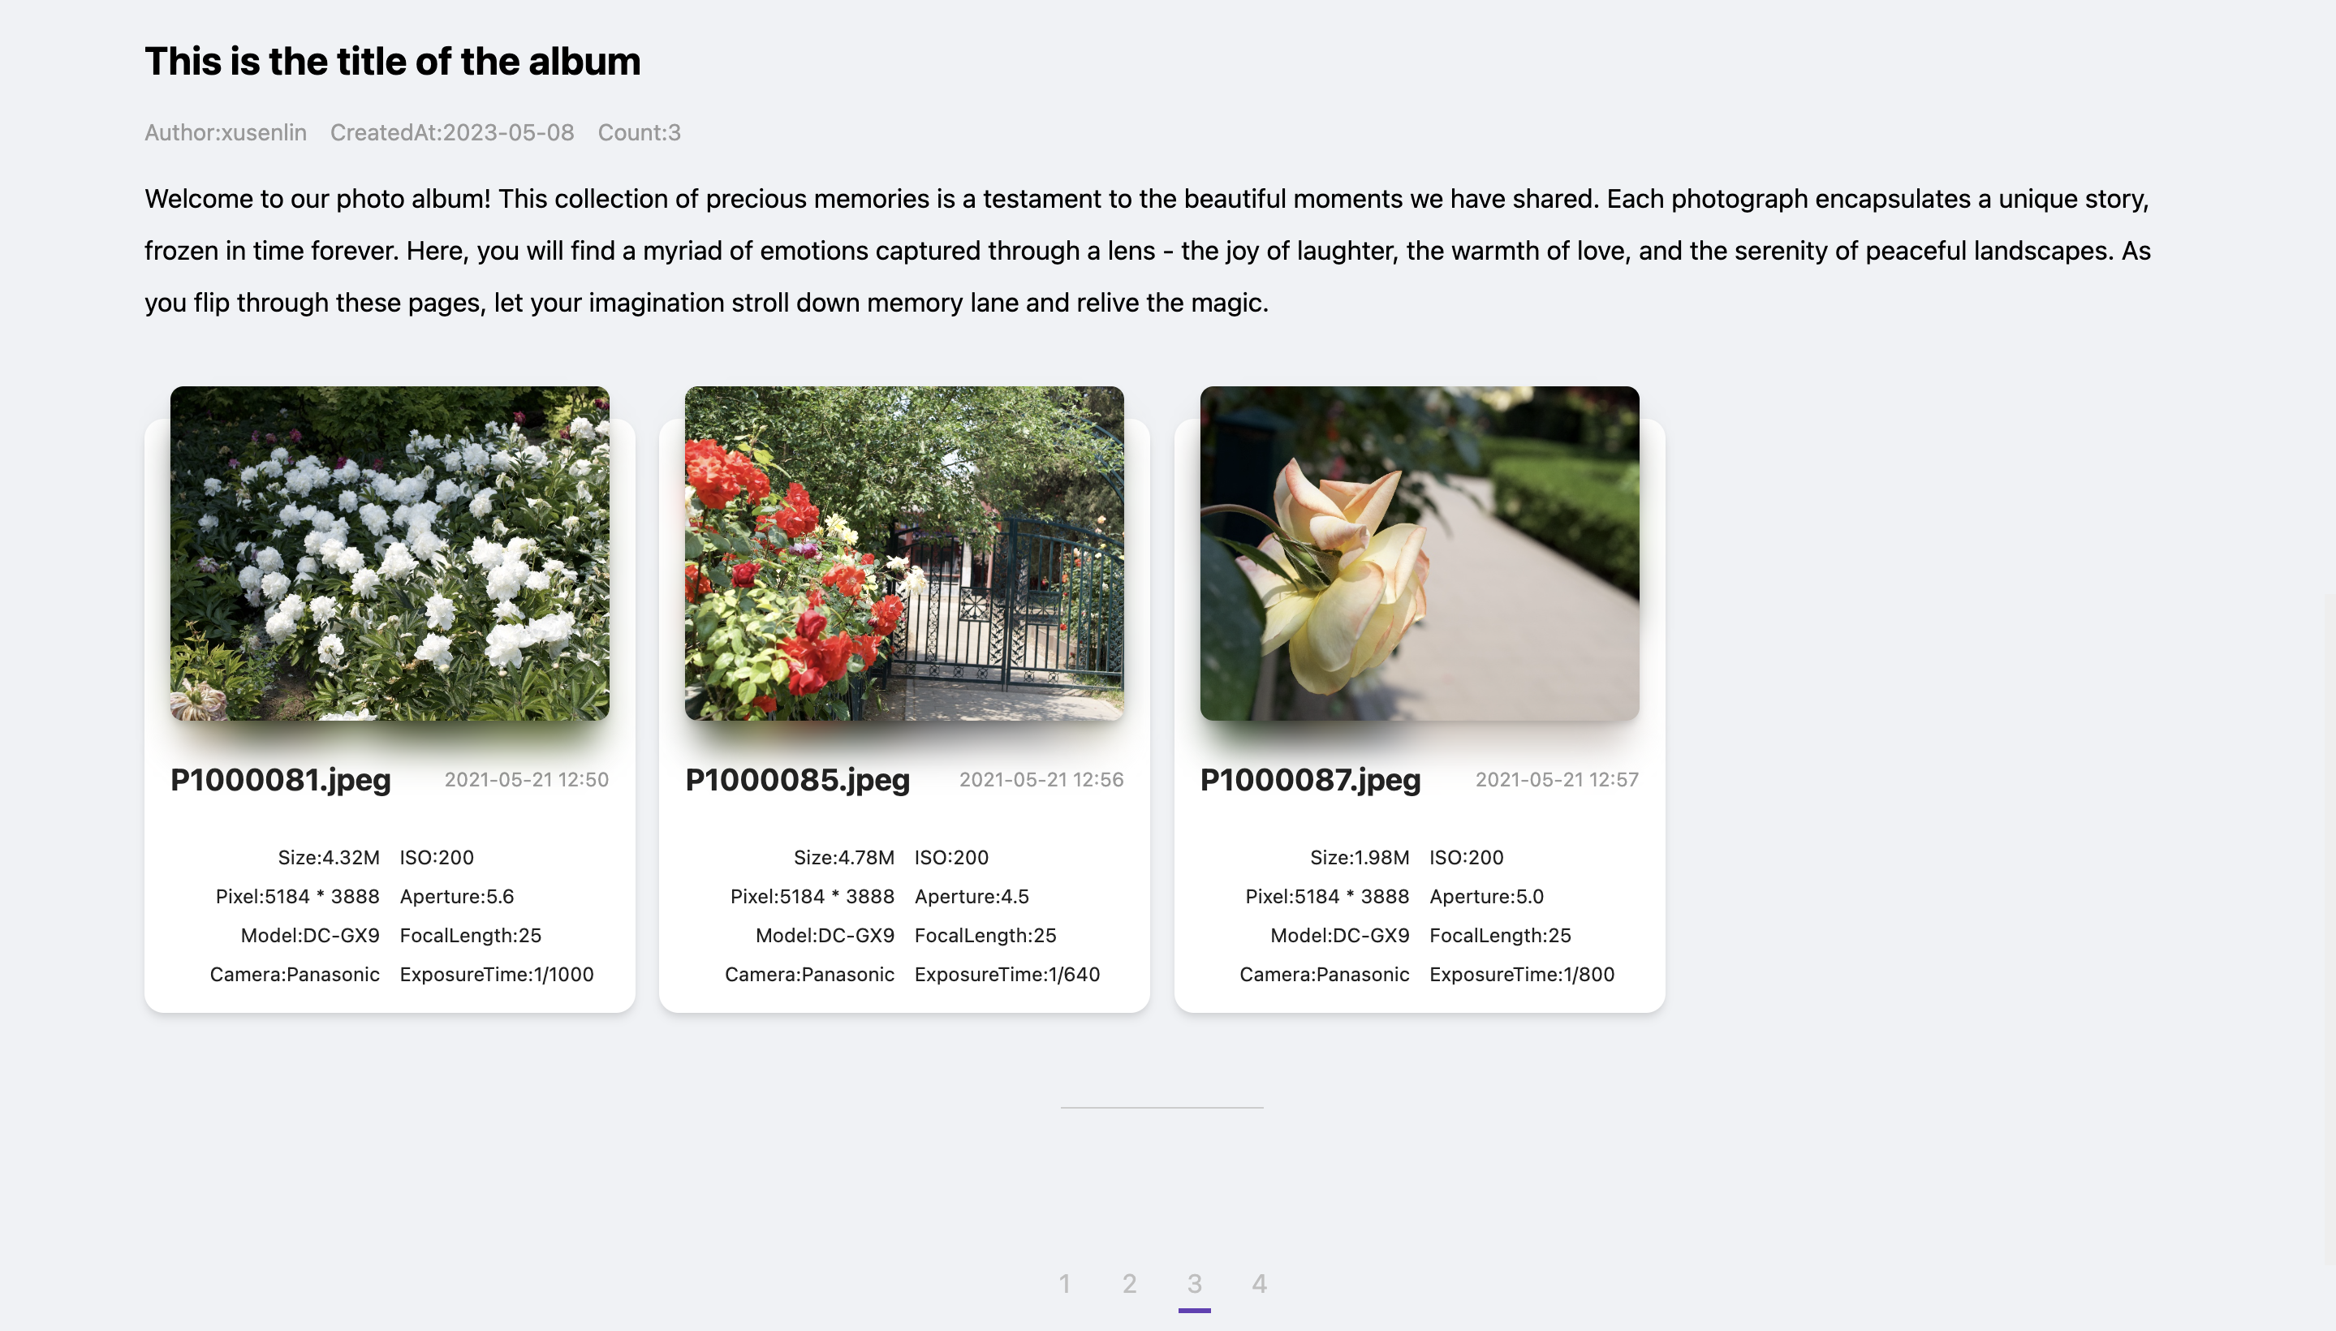
Task: Click Pixel:5184 * 3888 in P1000085.jpeg card
Action: click(x=812, y=897)
